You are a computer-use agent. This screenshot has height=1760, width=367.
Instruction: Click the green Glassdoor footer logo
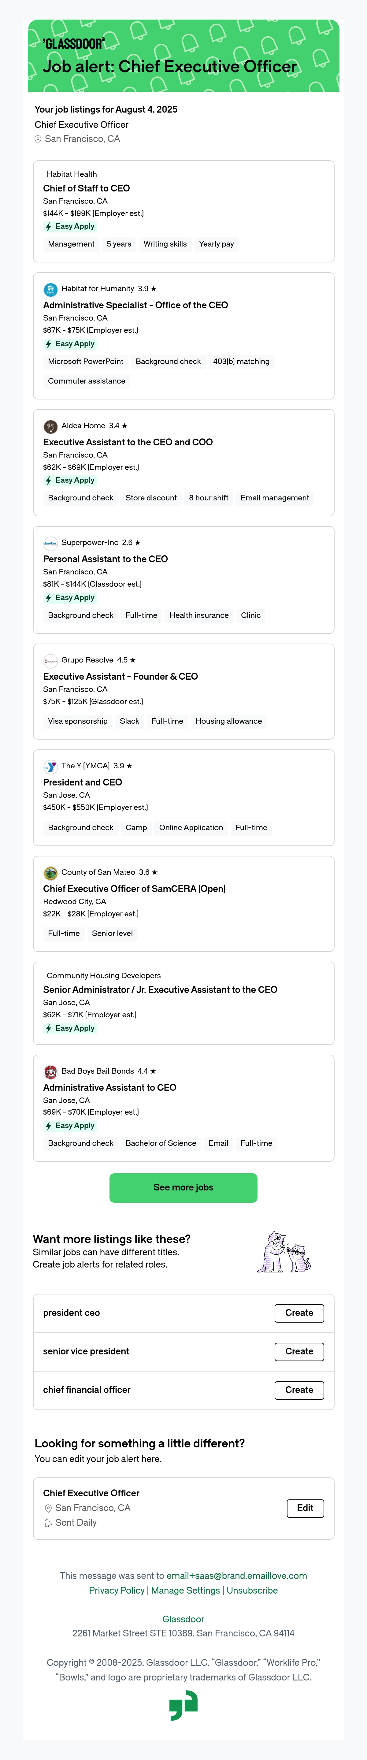point(183,1706)
